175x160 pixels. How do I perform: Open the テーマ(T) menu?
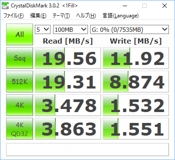[61, 16]
